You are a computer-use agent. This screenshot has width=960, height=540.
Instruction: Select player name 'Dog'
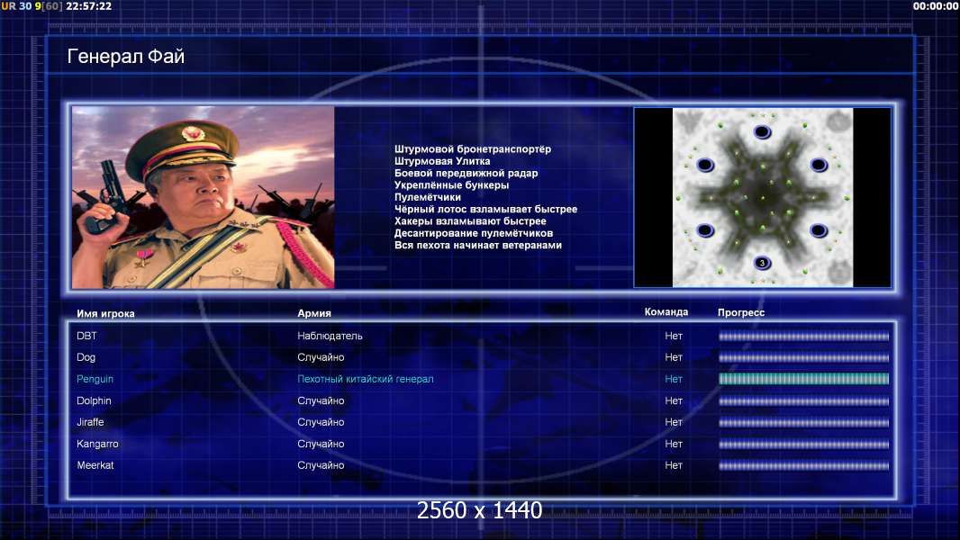[86, 357]
